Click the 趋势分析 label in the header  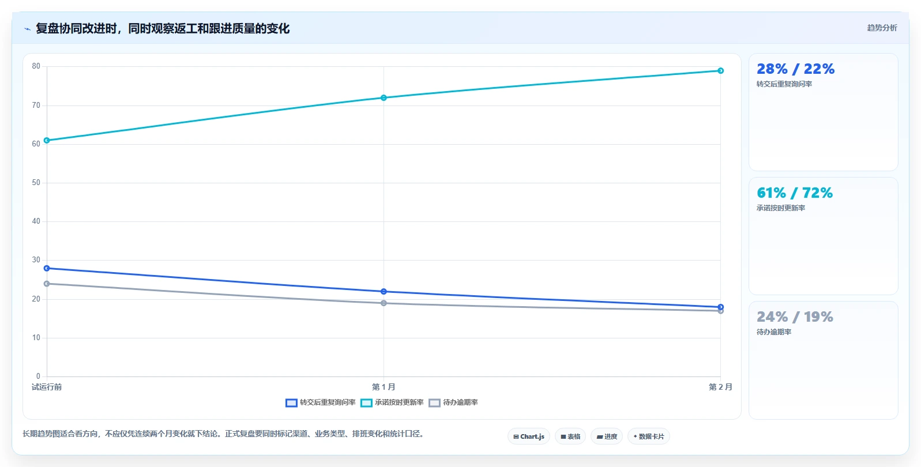pos(882,28)
